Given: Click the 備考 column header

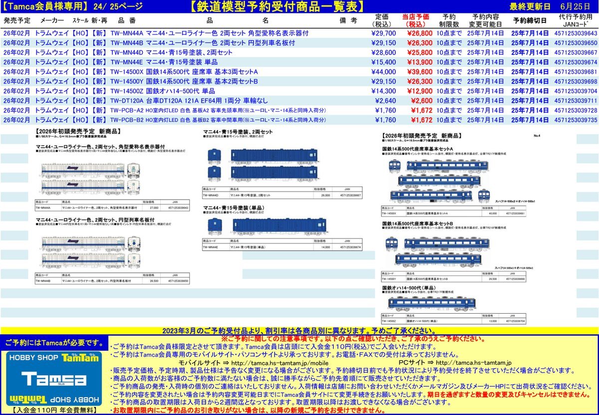Looking at the screenshot, I should pyautogui.click(x=348, y=20).
